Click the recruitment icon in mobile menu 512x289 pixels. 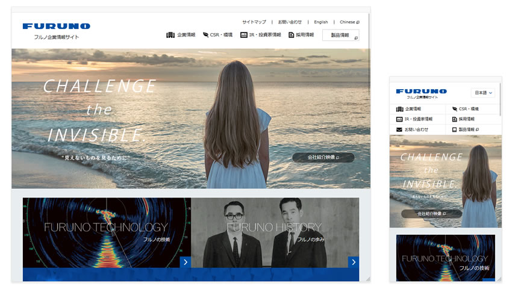pyautogui.click(x=454, y=119)
